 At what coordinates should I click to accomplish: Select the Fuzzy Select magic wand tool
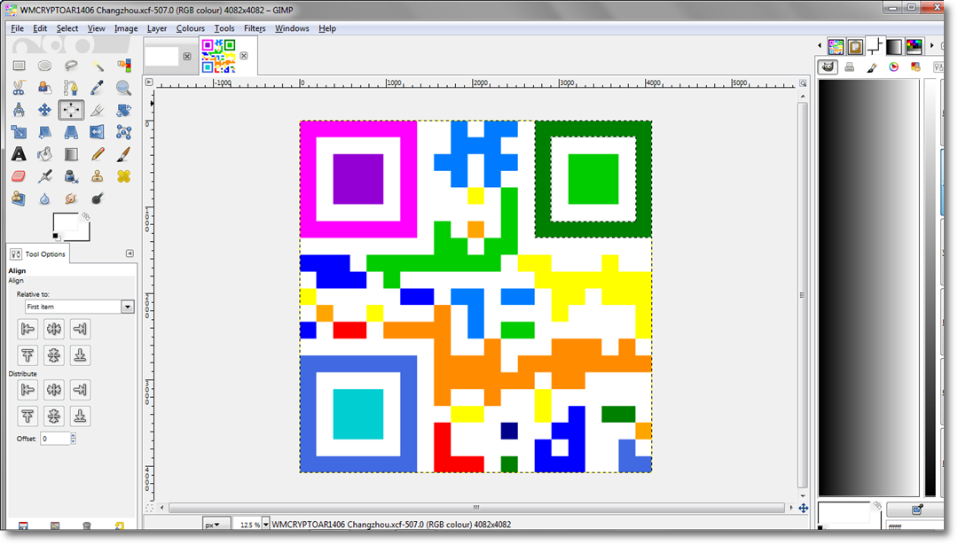(x=98, y=66)
